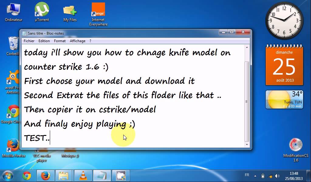The height and width of the screenshot is (182, 311).
Task: Click the Show Desktop strip on the taskbar
Action: (309, 176)
